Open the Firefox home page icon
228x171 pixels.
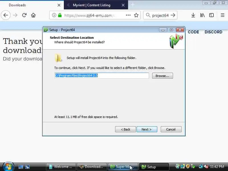tap(33, 15)
